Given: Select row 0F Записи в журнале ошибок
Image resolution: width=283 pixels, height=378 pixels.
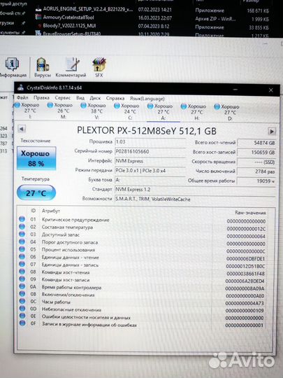Looking at the screenshot, I should point(143,325).
